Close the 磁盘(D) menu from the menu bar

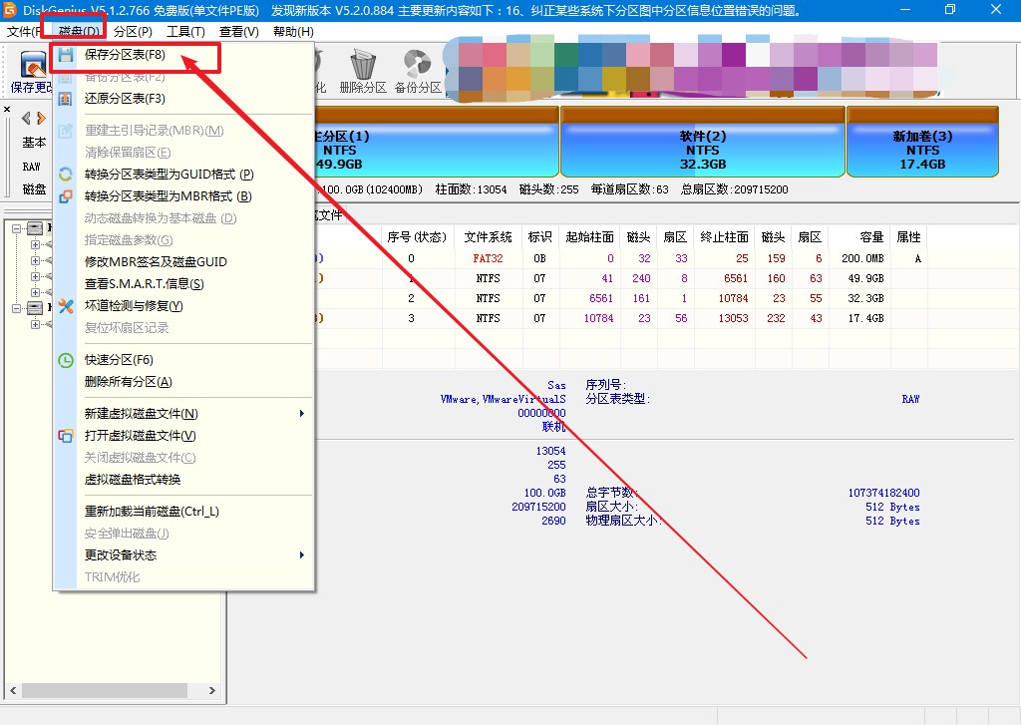[x=78, y=32]
